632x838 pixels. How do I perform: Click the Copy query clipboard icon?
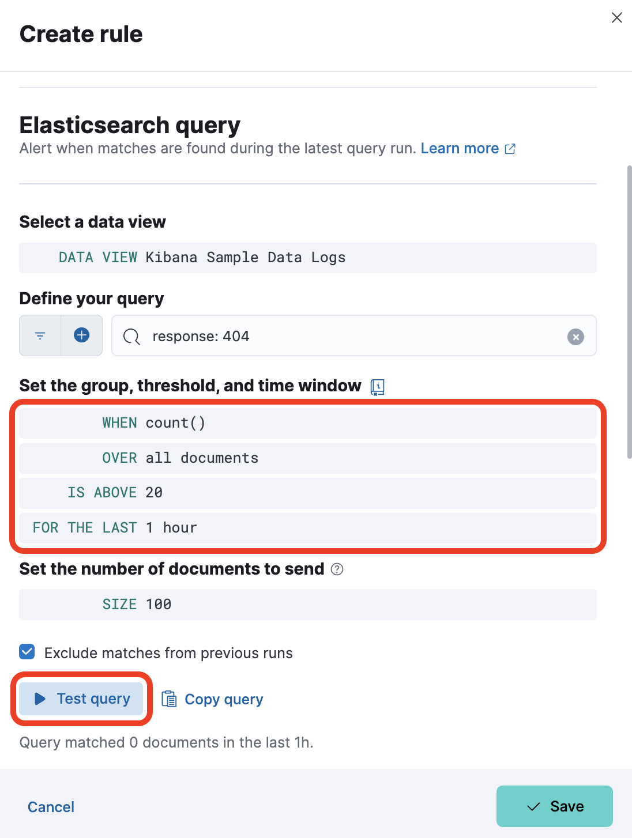pyautogui.click(x=169, y=699)
